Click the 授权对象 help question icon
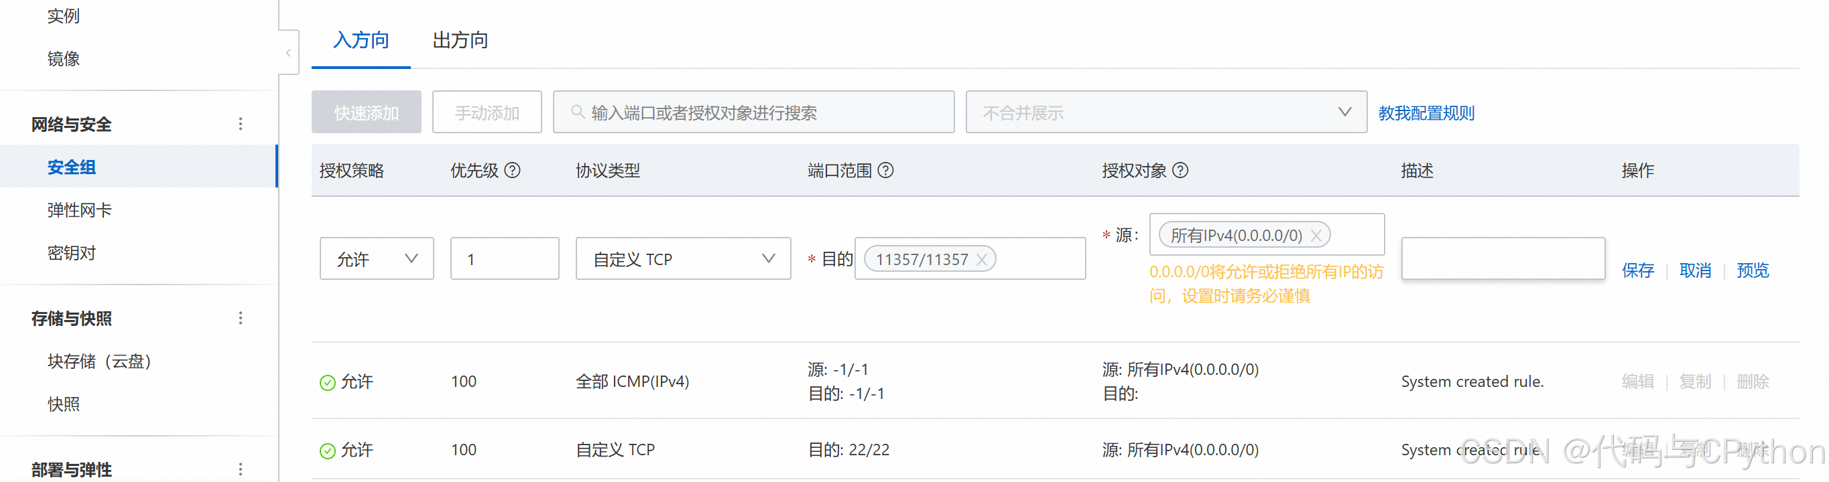Screen dimensions: 1829x482 pyautogui.click(x=1180, y=170)
